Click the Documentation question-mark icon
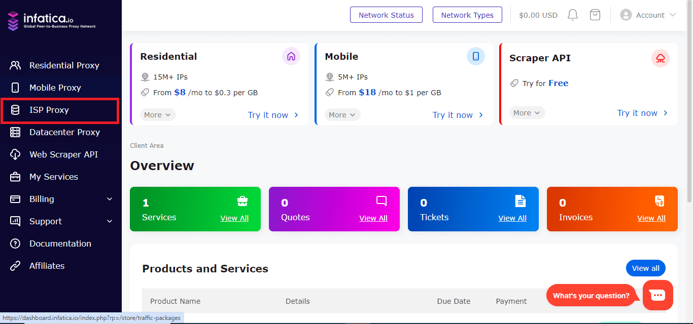This screenshot has width=693, height=324. click(x=15, y=244)
